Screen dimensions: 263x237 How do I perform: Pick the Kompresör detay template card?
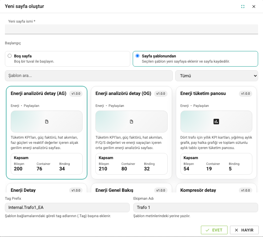click(216, 188)
